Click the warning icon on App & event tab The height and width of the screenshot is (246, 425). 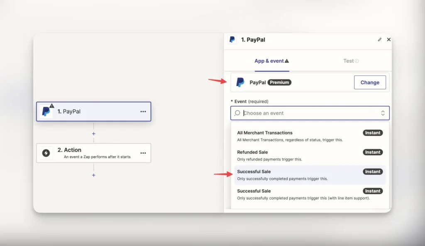[x=287, y=61]
